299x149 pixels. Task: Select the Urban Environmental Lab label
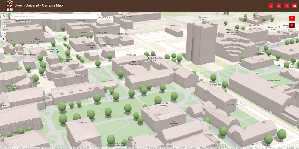tap(37, 41)
